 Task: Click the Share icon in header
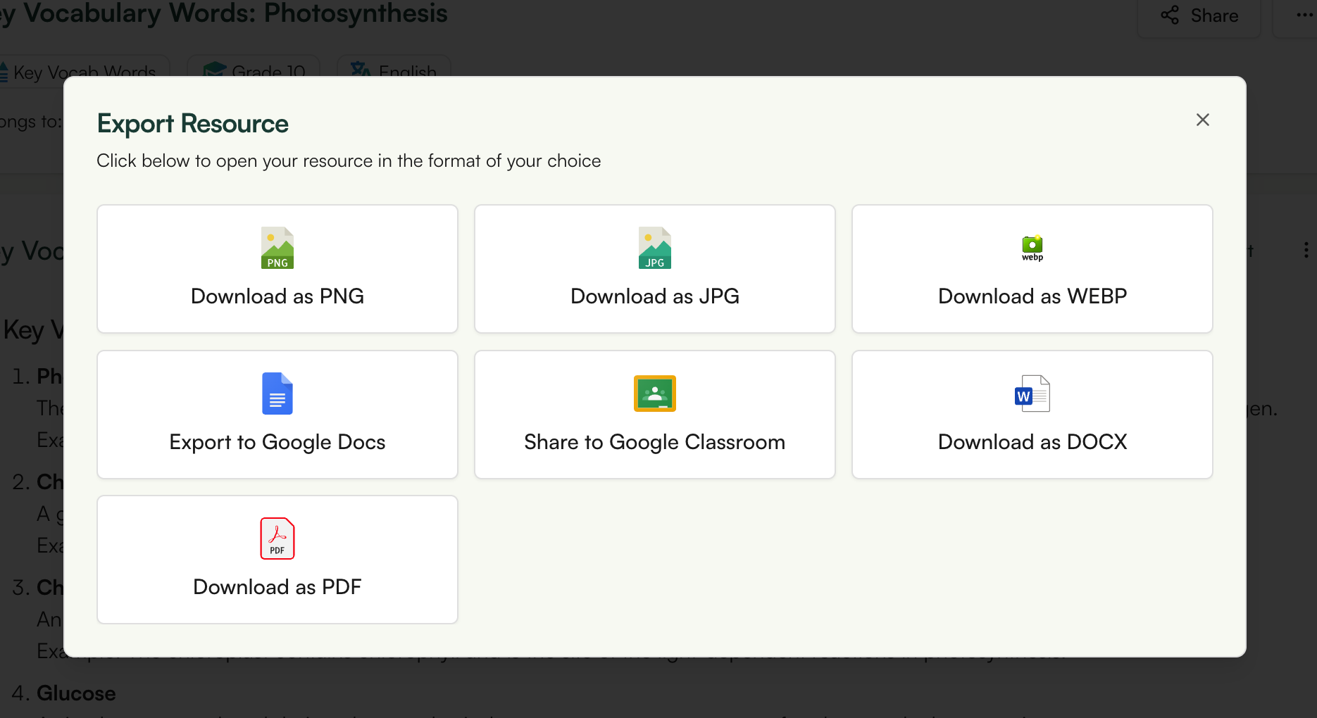1170,15
